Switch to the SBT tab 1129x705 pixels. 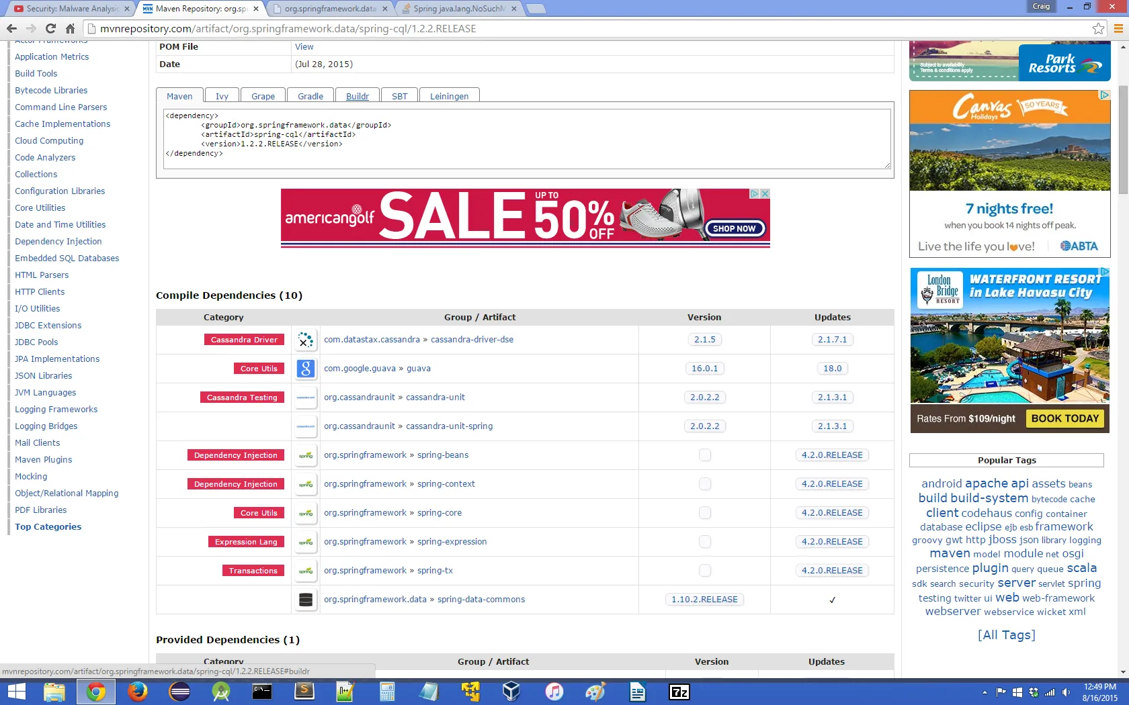(x=399, y=96)
